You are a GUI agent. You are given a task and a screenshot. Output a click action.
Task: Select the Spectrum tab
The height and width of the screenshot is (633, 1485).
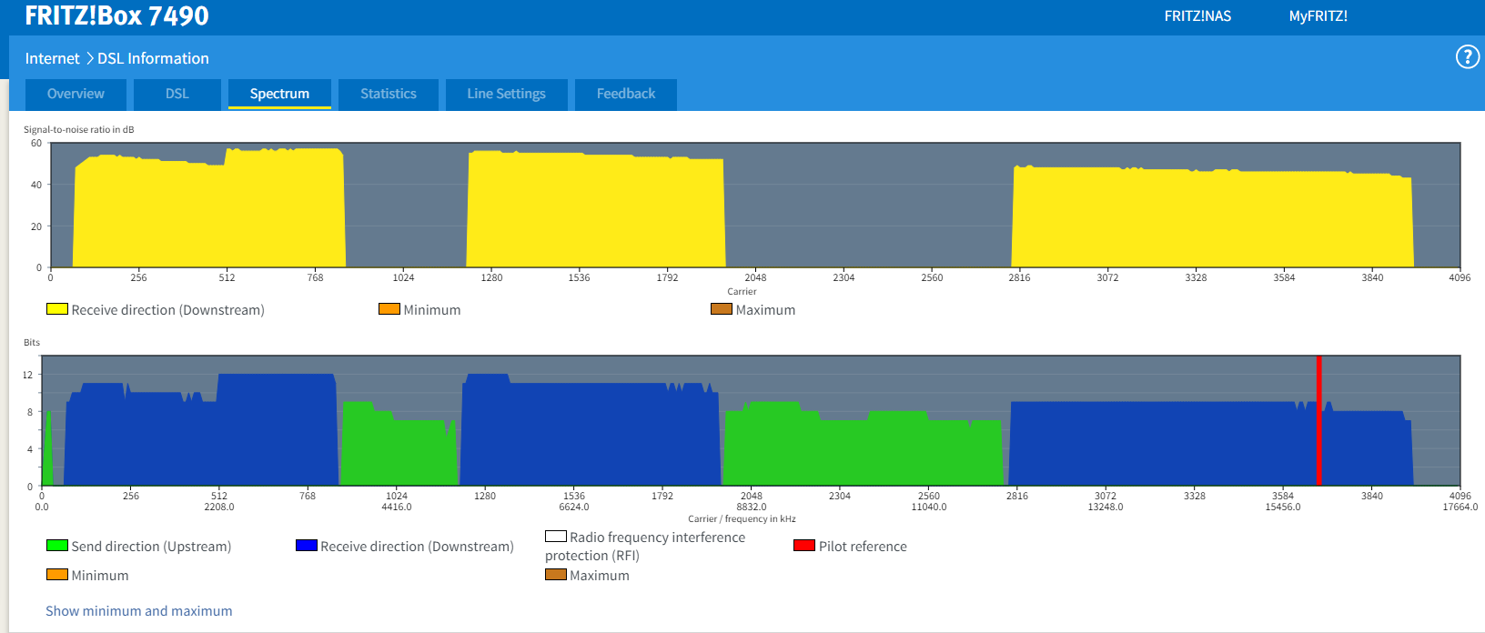coord(279,94)
